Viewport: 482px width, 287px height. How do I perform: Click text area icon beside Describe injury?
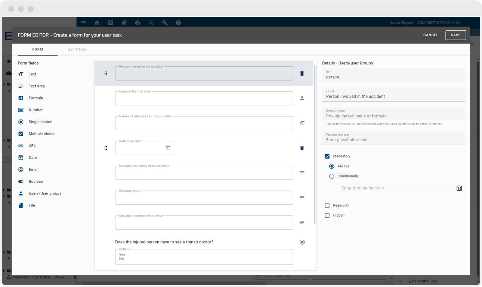pos(302,198)
